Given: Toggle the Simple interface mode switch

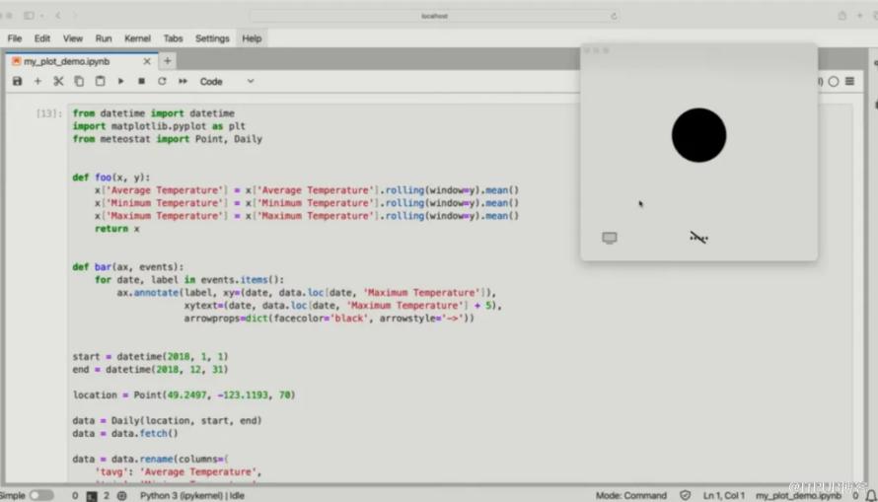Looking at the screenshot, I should (41, 495).
